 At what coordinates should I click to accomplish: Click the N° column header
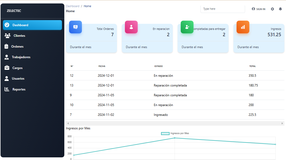[72, 66]
